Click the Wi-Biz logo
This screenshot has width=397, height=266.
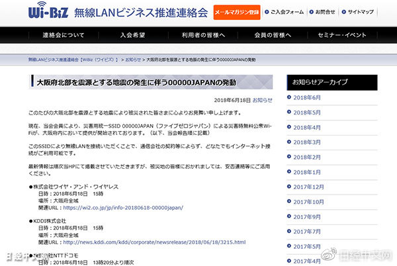(48, 10)
